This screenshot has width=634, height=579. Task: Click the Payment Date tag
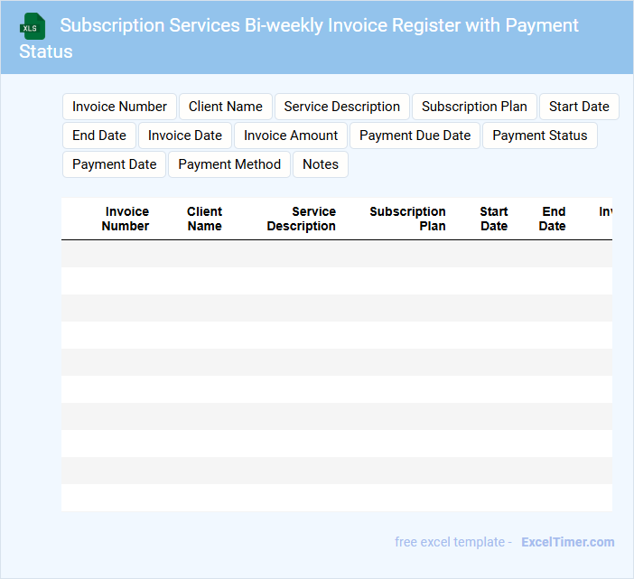tap(114, 164)
